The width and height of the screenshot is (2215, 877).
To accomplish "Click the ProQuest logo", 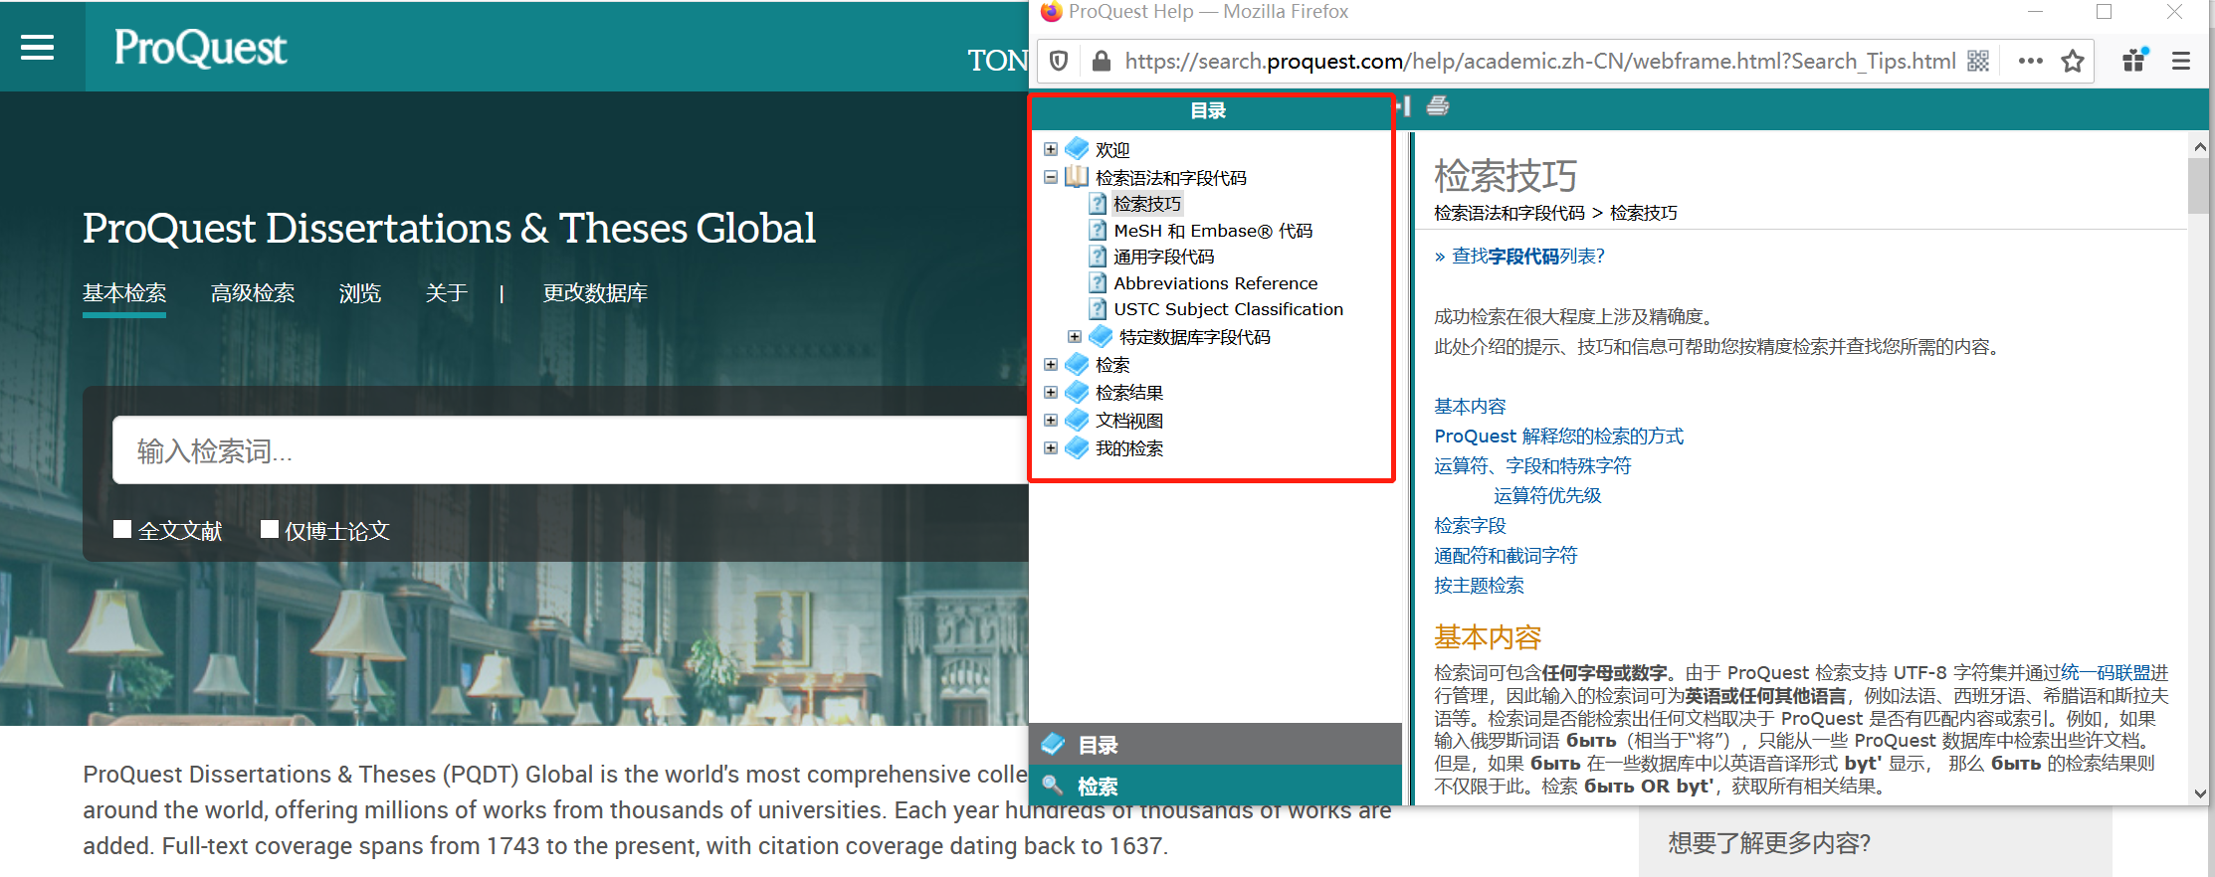I will (x=200, y=48).
